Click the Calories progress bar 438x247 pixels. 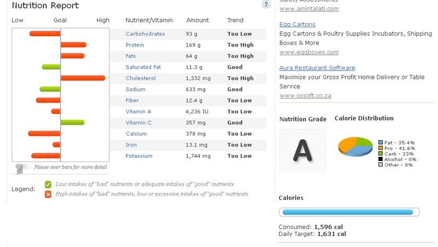pyautogui.click(x=349, y=212)
